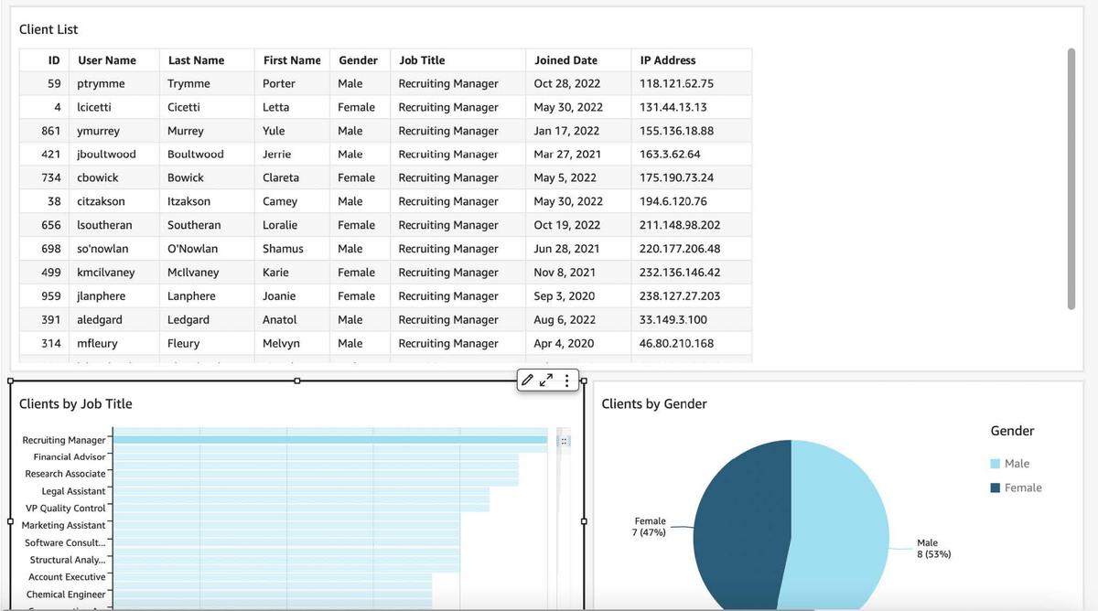The width and height of the screenshot is (1098, 611).
Task: Click the user name cell ptrymme
Action: tap(101, 83)
